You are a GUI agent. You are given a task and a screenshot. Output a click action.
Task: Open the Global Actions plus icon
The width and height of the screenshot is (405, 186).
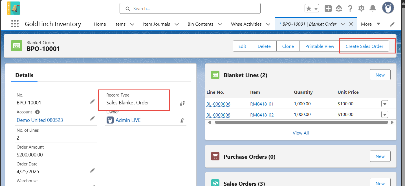328,8
